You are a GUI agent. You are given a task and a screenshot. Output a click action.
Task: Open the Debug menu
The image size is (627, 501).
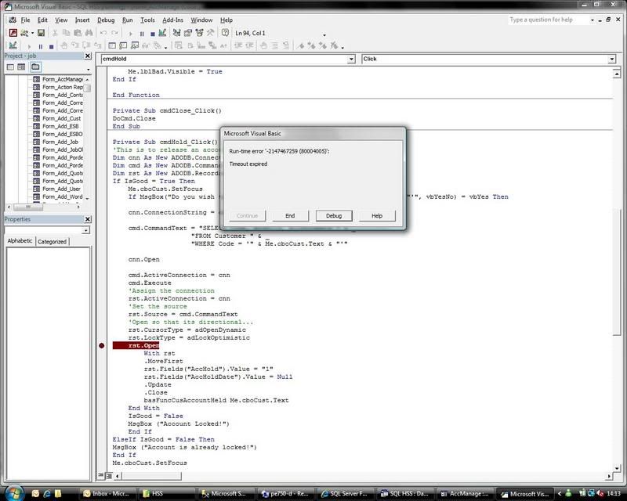pyautogui.click(x=106, y=20)
